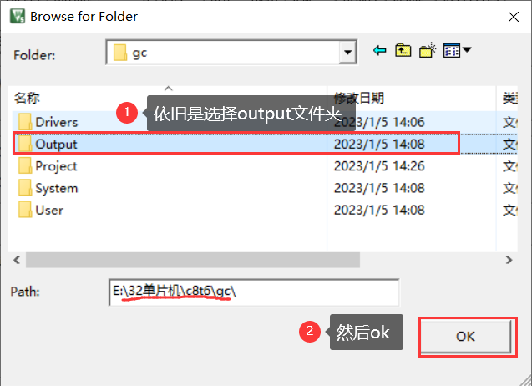Sort by 修改日期 column header
532x386 pixels.
coord(359,98)
